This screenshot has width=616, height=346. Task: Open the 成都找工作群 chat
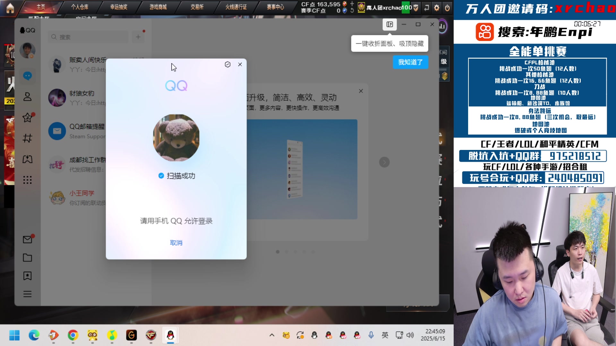pos(77,165)
